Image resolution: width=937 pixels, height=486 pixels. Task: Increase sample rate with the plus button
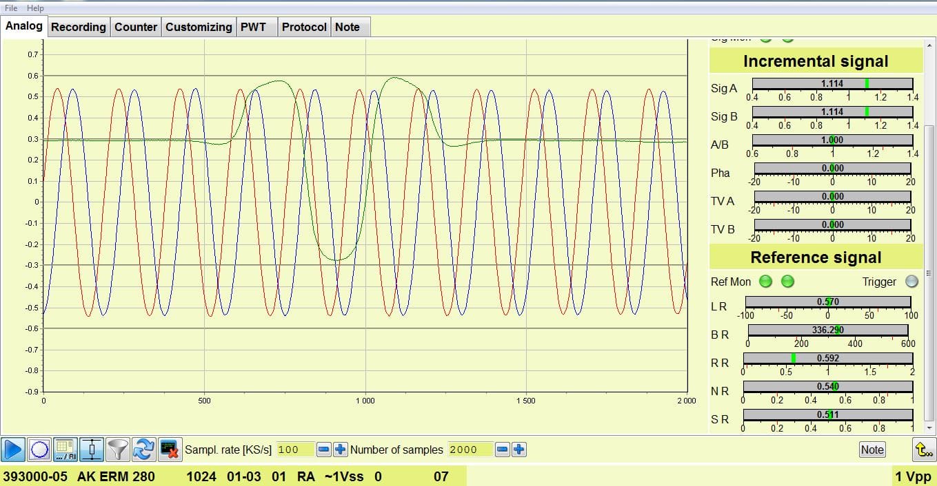click(340, 450)
